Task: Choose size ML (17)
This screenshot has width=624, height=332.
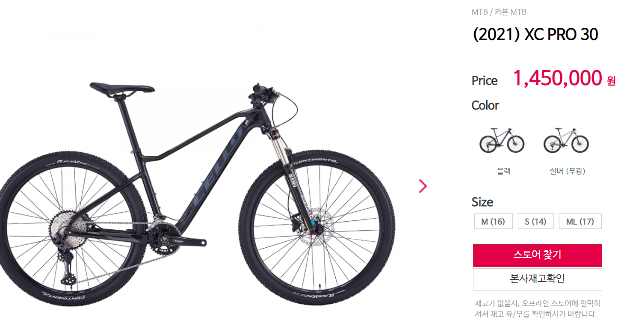Action: pos(580,222)
